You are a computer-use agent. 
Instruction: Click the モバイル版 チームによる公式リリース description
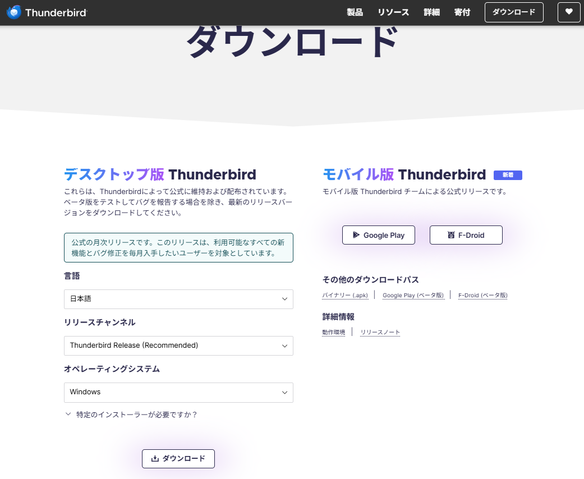click(x=415, y=191)
